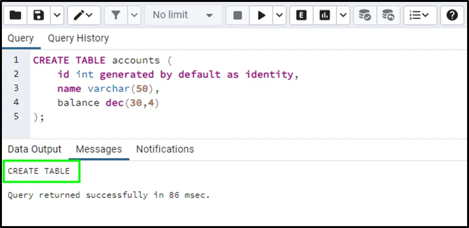This screenshot has width=469, height=228.
Task: Click the Commit transaction database icon
Action: click(x=365, y=15)
